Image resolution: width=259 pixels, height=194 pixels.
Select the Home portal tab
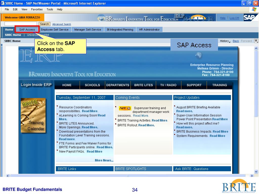point(9,30)
